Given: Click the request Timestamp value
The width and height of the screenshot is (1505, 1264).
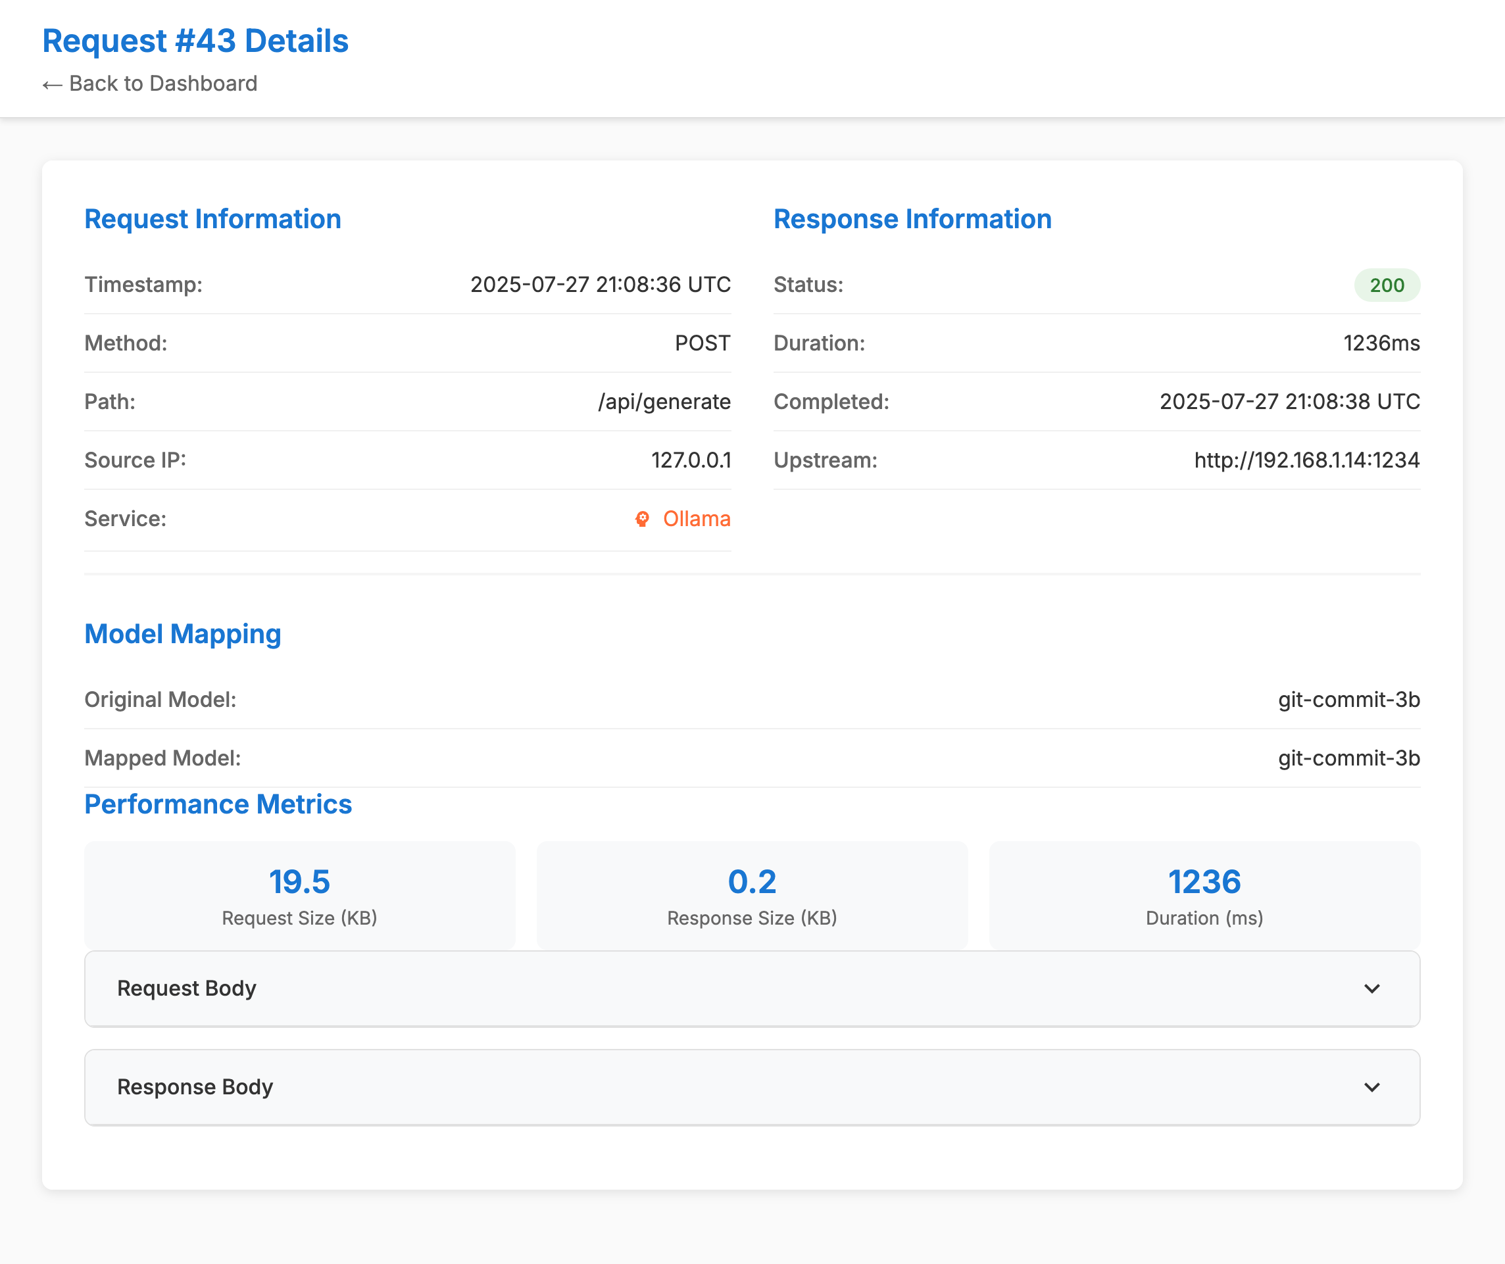Looking at the screenshot, I should click(x=600, y=285).
